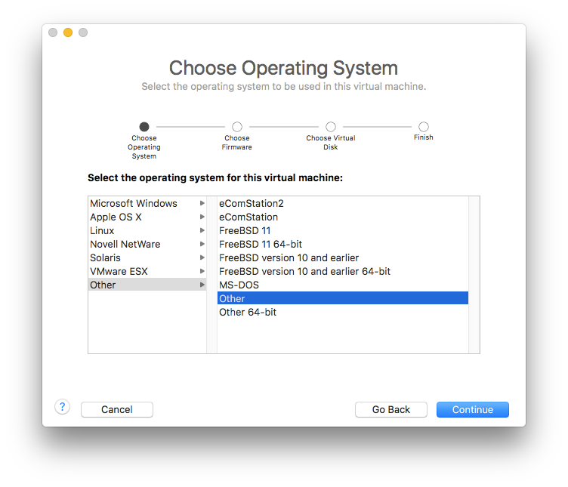568x487 pixels.
Task: Click the help question mark icon
Action: tap(63, 407)
